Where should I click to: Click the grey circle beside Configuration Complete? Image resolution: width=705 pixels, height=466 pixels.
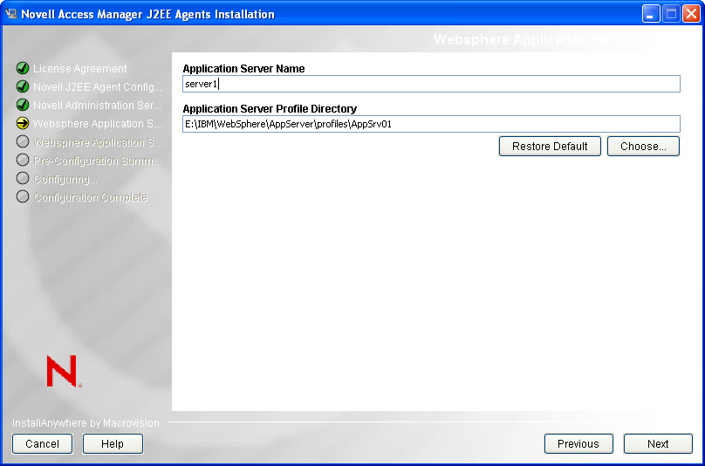click(x=23, y=197)
